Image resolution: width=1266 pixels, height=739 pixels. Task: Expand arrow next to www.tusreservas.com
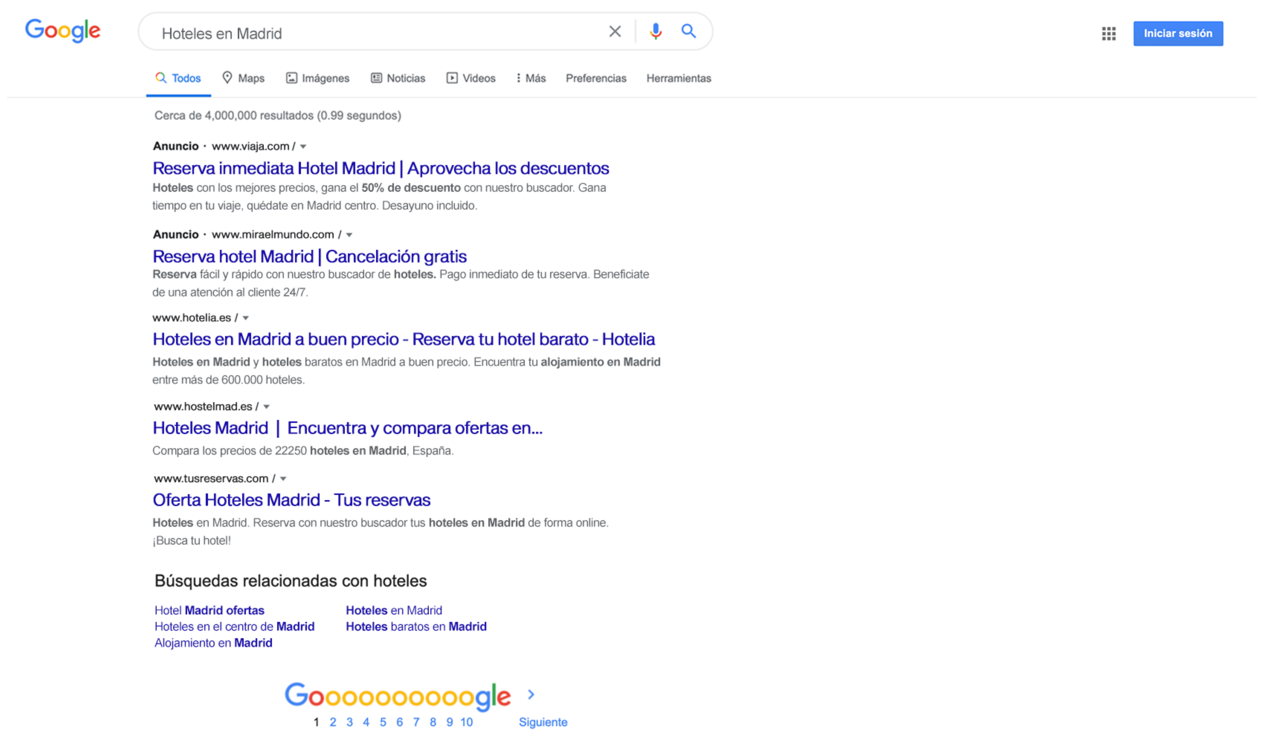click(283, 479)
